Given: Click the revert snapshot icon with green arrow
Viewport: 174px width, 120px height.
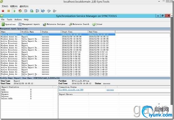Looking at the screenshot, I should [31, 11].
